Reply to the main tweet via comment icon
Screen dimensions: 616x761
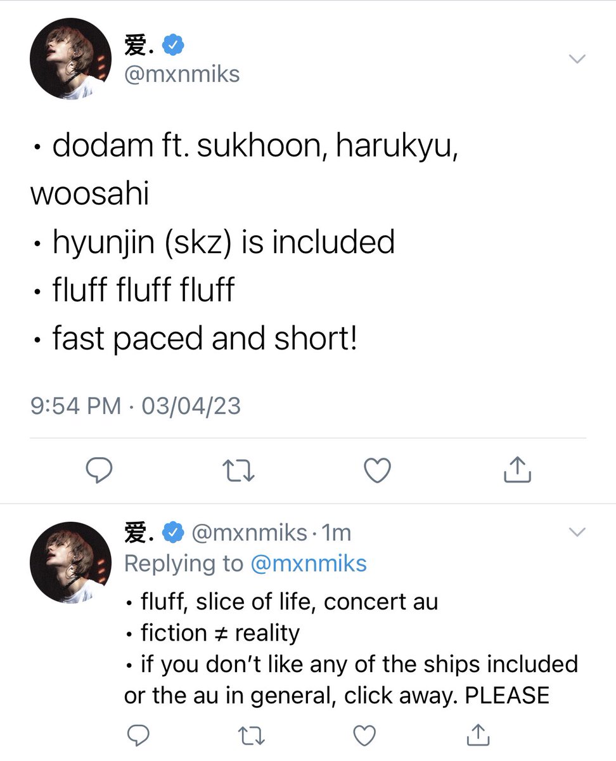99,471
